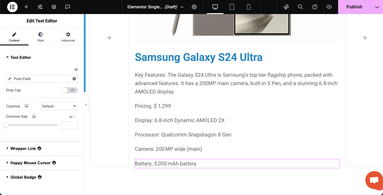Open the Notes comment icon
Screen dimensions: 383x195
(68, 7)
